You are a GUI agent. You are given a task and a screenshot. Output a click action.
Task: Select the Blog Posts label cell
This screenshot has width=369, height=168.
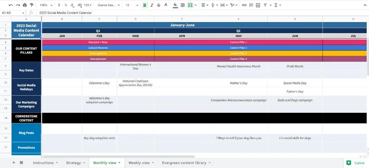(x=26, y=133)
